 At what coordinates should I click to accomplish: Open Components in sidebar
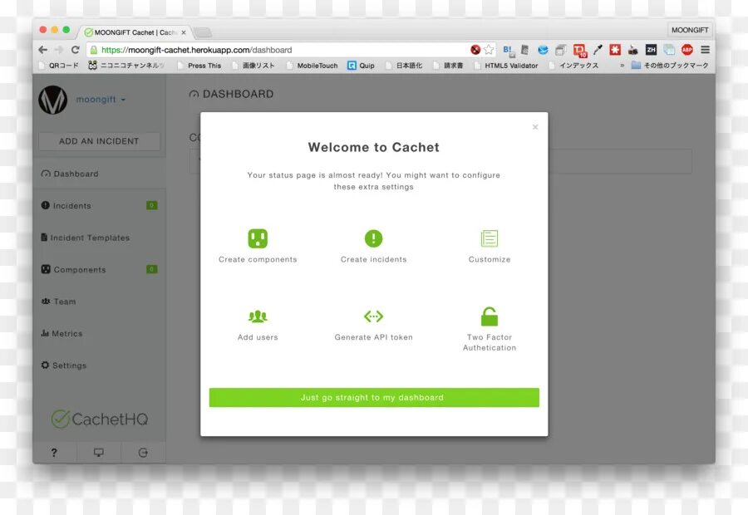(99, 269)
